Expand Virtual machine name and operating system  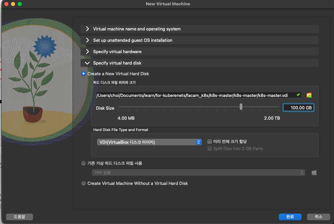point(199,29)
